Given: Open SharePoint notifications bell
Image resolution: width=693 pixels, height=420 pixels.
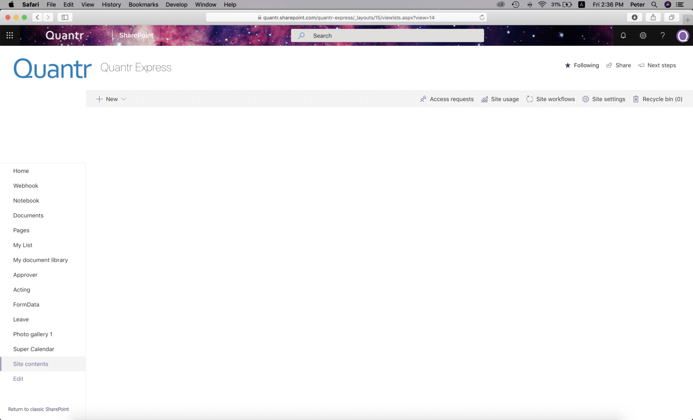Looking at the screenshot, I should coord(623,35).
